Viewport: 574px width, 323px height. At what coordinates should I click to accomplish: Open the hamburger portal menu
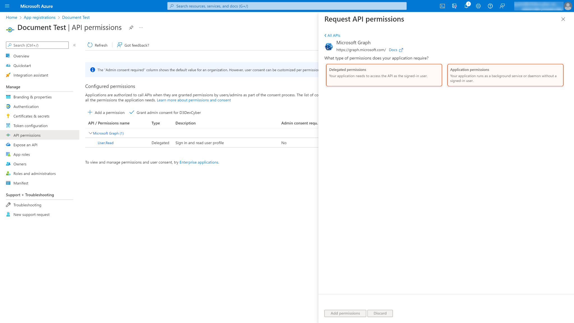tap(7, 6)
